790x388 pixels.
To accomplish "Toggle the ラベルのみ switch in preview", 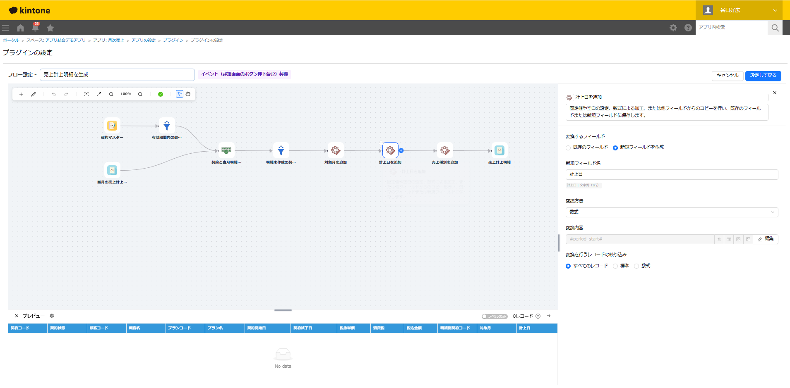I will click(495, 317).
